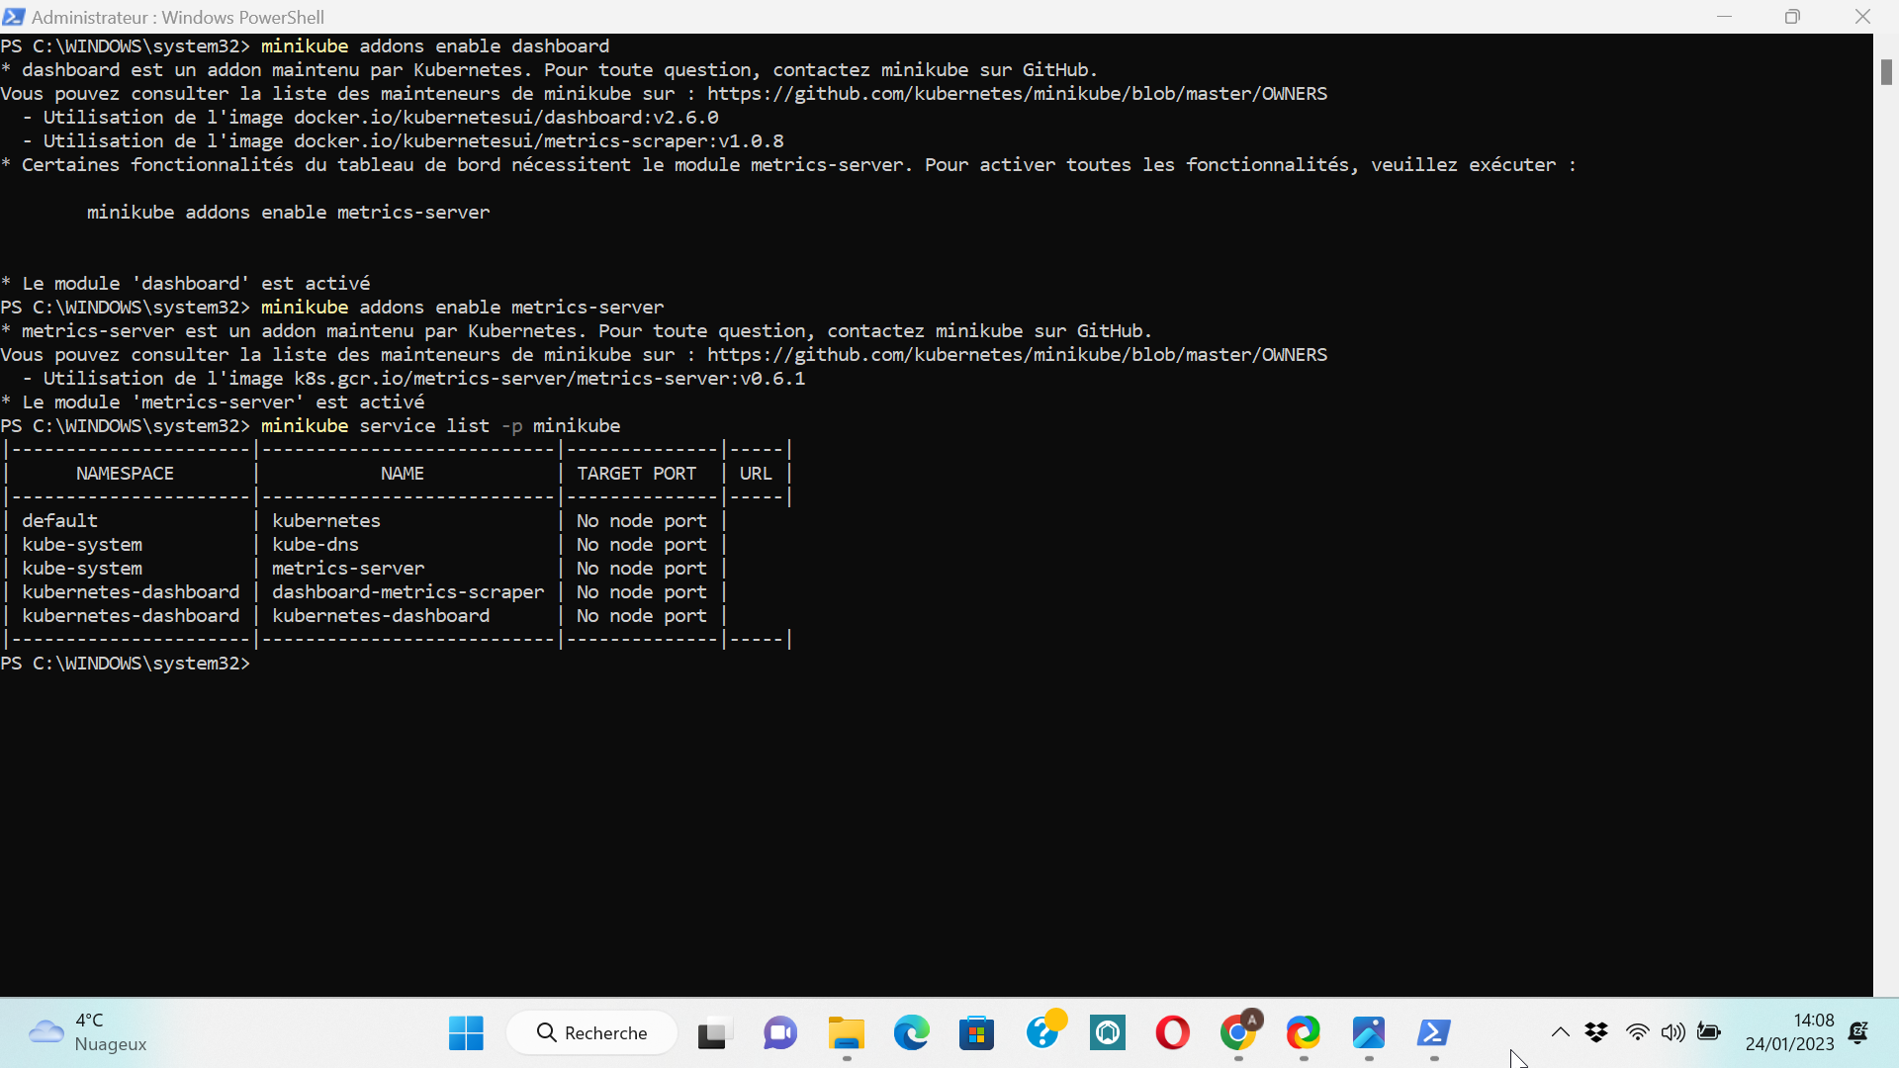Screen dimensions: 1899x1068
Task: Click the TARGET PORT column header
Action: click(x=636, y=474)
